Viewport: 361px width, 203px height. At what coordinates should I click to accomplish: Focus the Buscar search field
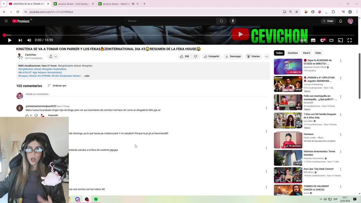click(171, 21)
